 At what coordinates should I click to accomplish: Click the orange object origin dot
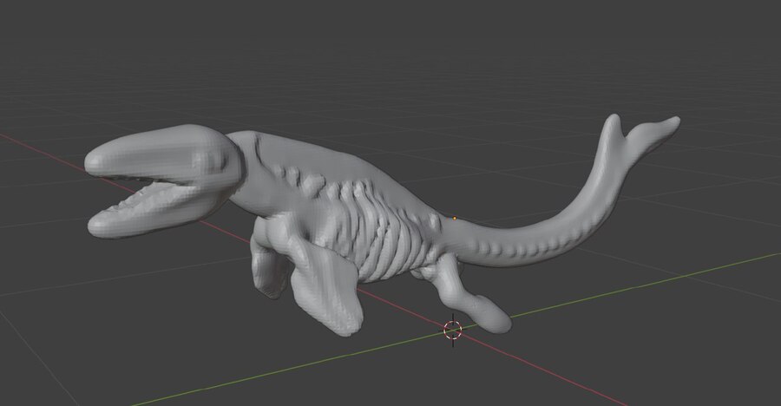455,219
